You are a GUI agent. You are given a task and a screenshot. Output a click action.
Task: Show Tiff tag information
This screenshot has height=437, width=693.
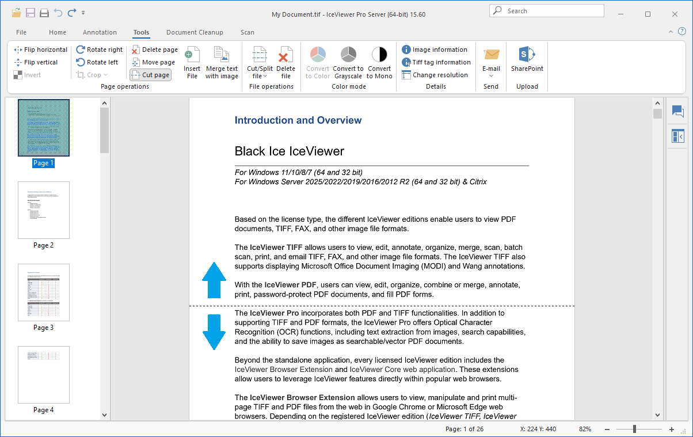436,62
